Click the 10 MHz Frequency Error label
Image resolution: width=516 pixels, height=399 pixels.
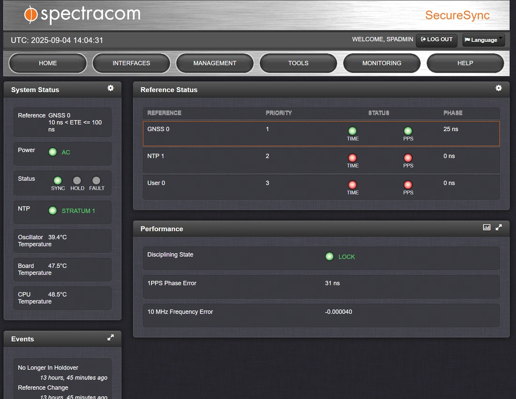click(x=180, y=312)
